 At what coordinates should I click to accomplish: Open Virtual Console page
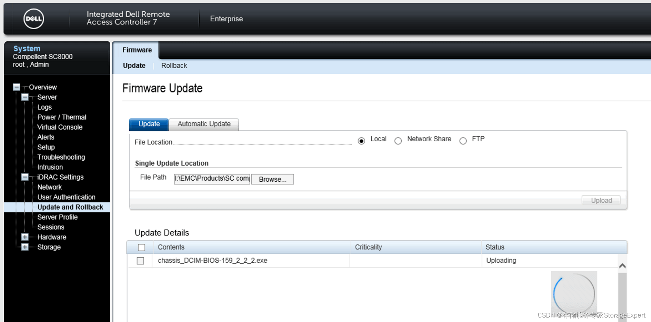point(60,127)
